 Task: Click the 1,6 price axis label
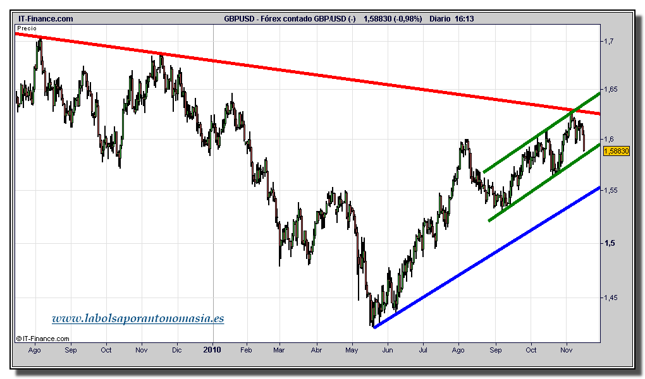(608, 140)
